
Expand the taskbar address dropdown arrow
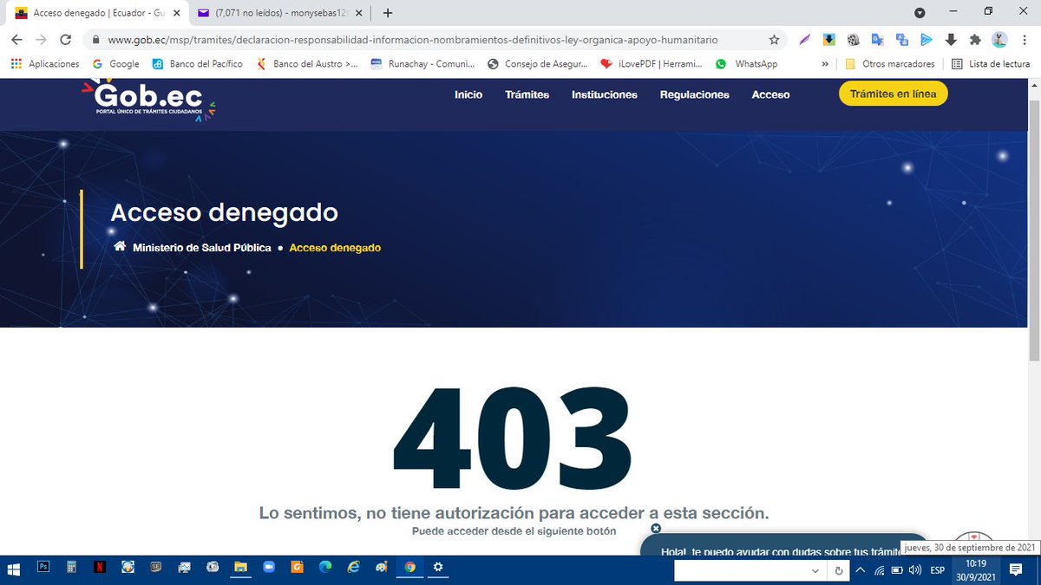pos(815,571)
